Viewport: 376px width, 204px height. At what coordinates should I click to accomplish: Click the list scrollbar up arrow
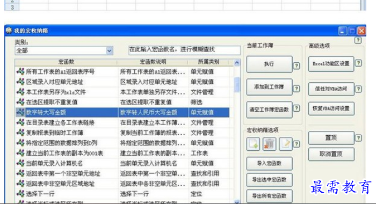(x=237, y=63)
